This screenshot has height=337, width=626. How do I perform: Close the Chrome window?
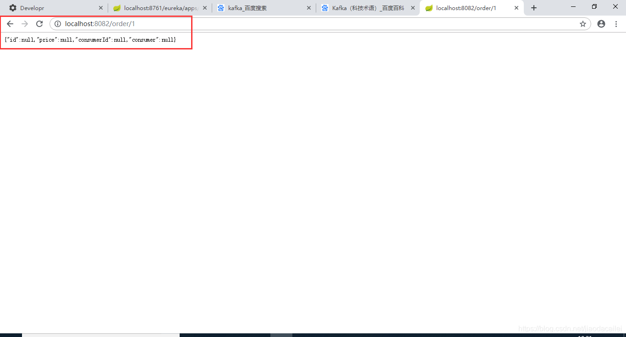(615, 6)
